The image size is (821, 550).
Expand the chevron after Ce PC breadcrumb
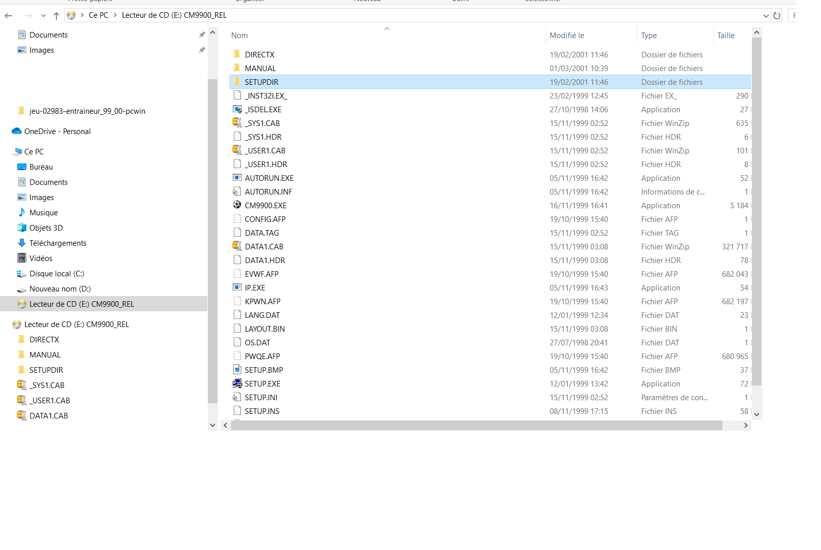click(x=115, y=15)
